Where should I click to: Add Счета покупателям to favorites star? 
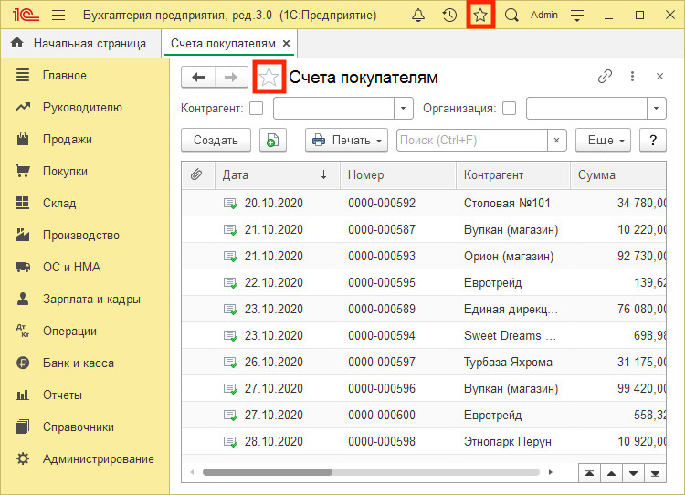(x=269, y=78)
